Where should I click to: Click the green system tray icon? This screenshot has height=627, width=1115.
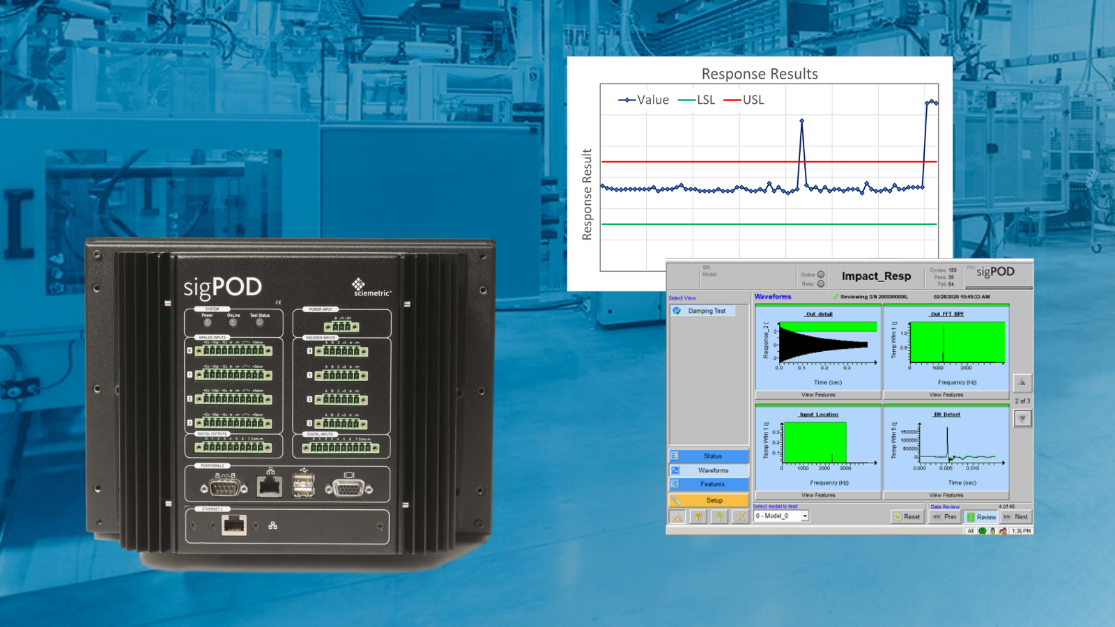pyautogui.click(x=983, y=531)
